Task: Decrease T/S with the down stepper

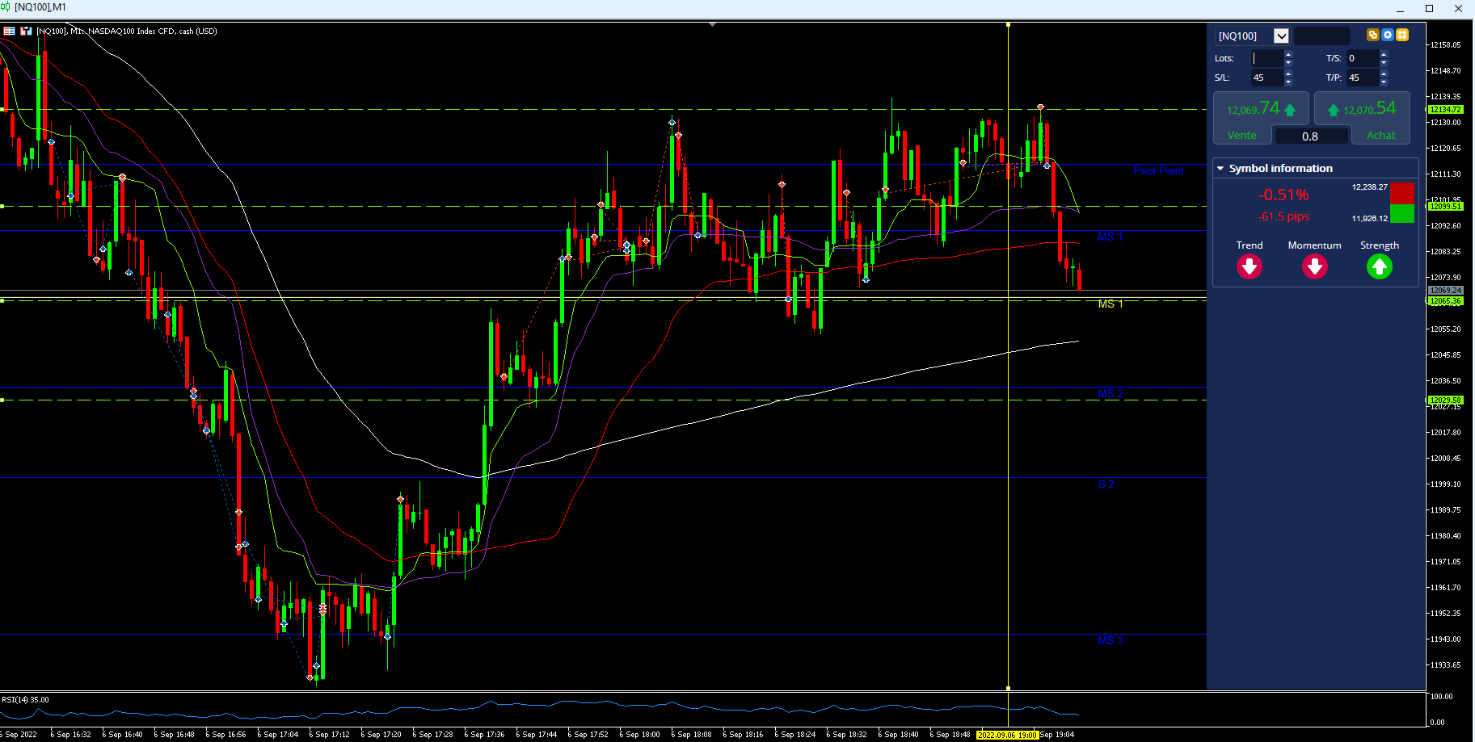Action: coord(1384,62)
